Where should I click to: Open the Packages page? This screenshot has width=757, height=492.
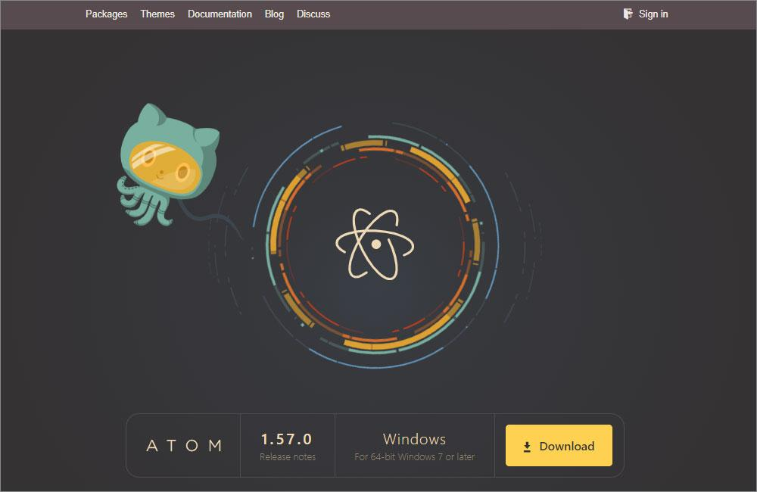(106, 14)
